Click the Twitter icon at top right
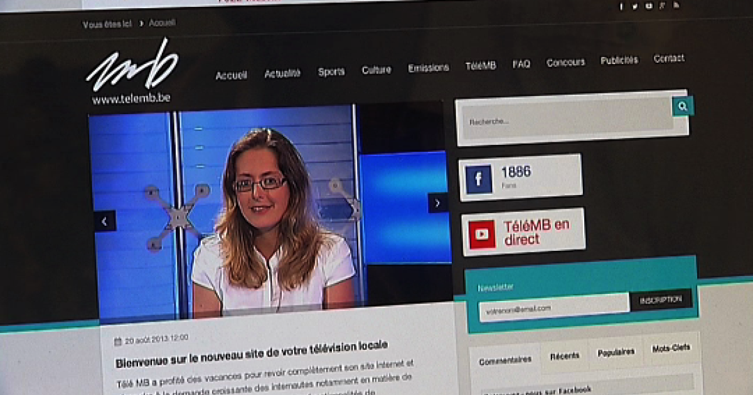Image resolution: width=753 pixels, height=395 pixels. [634, 6]
